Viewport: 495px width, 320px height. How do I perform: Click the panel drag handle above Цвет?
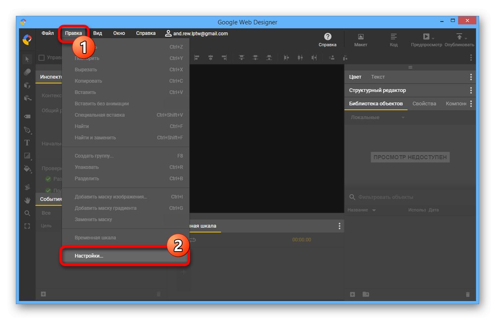[x=410, y=67]
